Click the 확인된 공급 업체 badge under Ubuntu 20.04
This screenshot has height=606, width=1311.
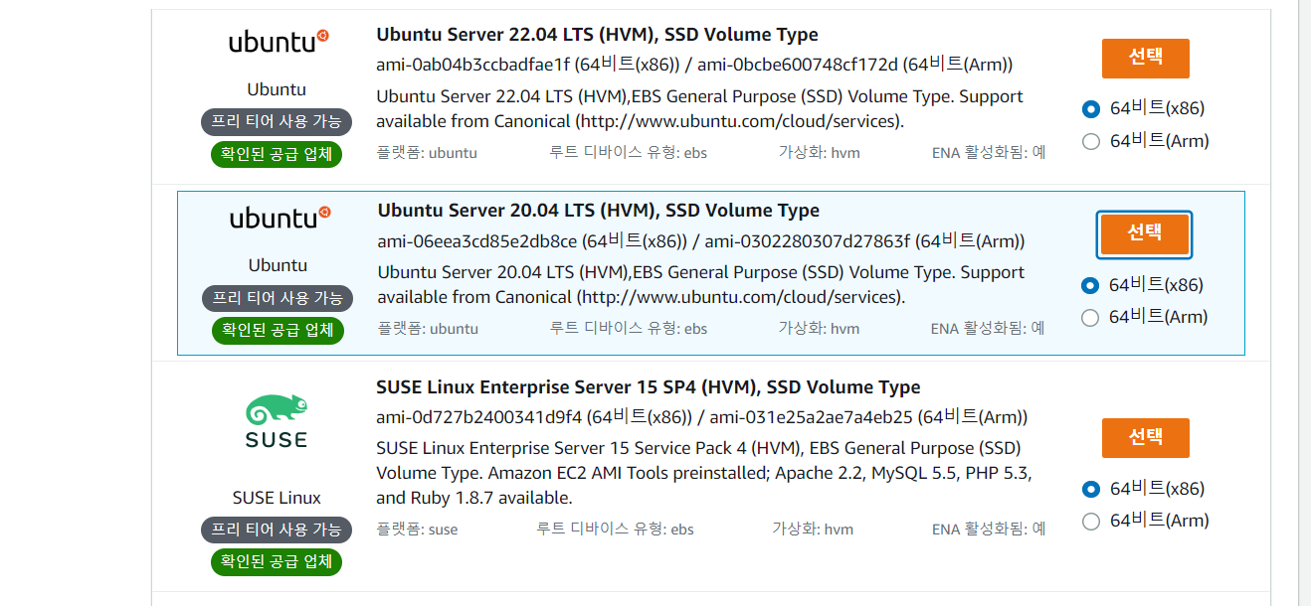[x=278, y=330]
